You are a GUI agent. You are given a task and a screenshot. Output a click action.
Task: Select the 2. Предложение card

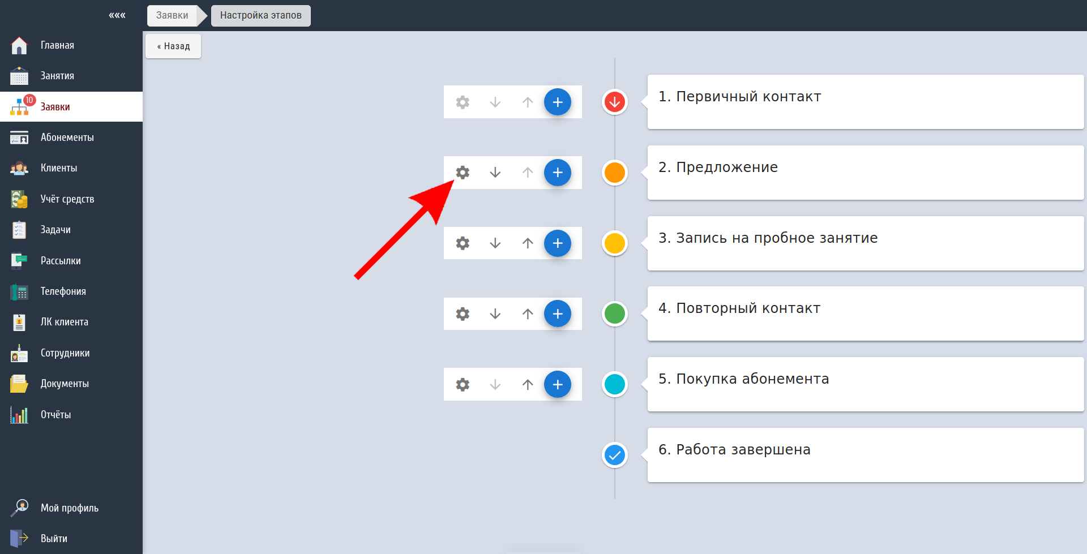(x=866, y=173)
